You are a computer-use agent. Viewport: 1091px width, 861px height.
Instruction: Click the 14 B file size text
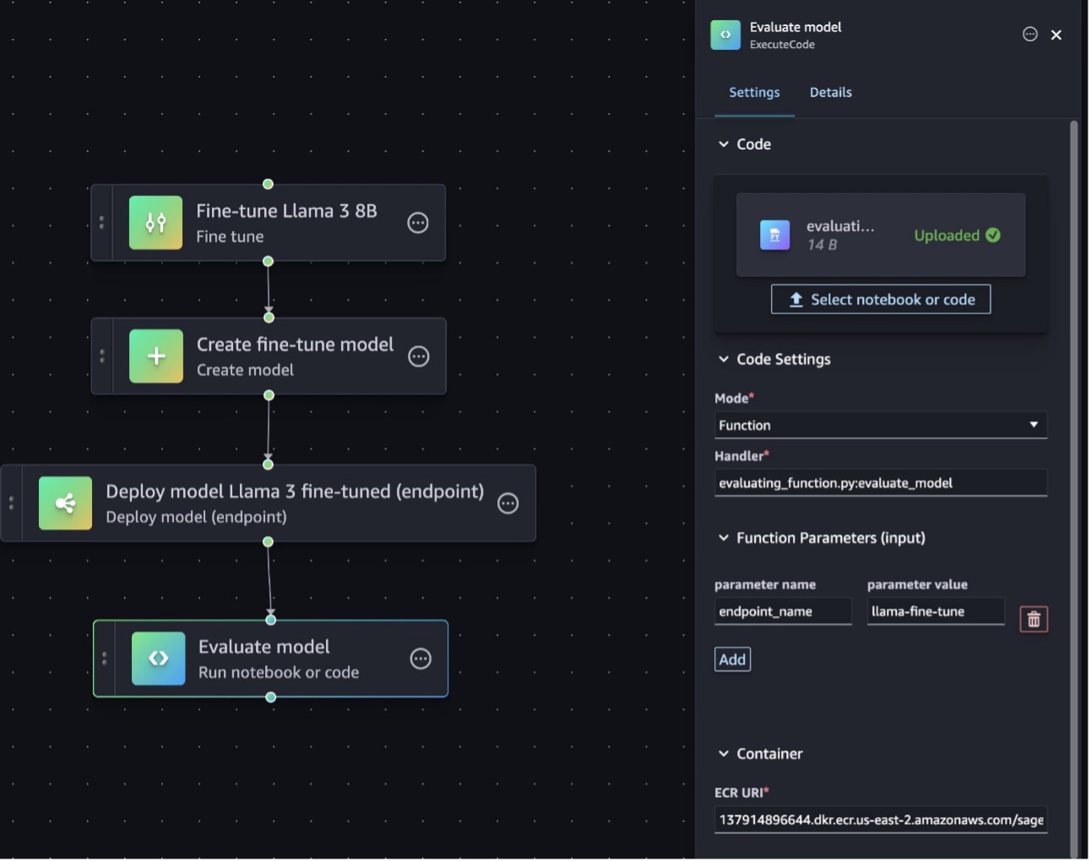[822, 245]
